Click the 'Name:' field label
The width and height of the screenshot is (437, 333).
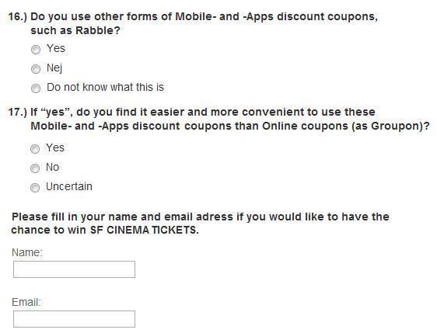[x=27, y=252]
